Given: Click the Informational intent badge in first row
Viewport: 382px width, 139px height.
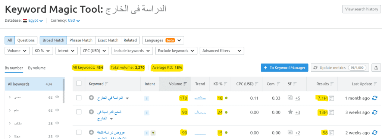Looking at the screenshot, I should tap(147, 98).
